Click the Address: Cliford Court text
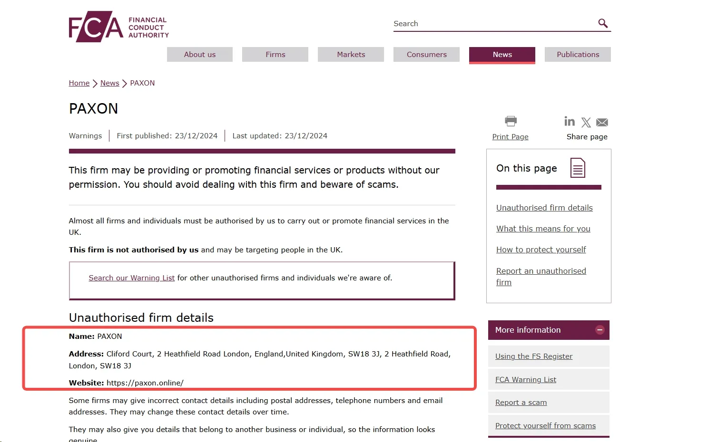 click(260, 360)
